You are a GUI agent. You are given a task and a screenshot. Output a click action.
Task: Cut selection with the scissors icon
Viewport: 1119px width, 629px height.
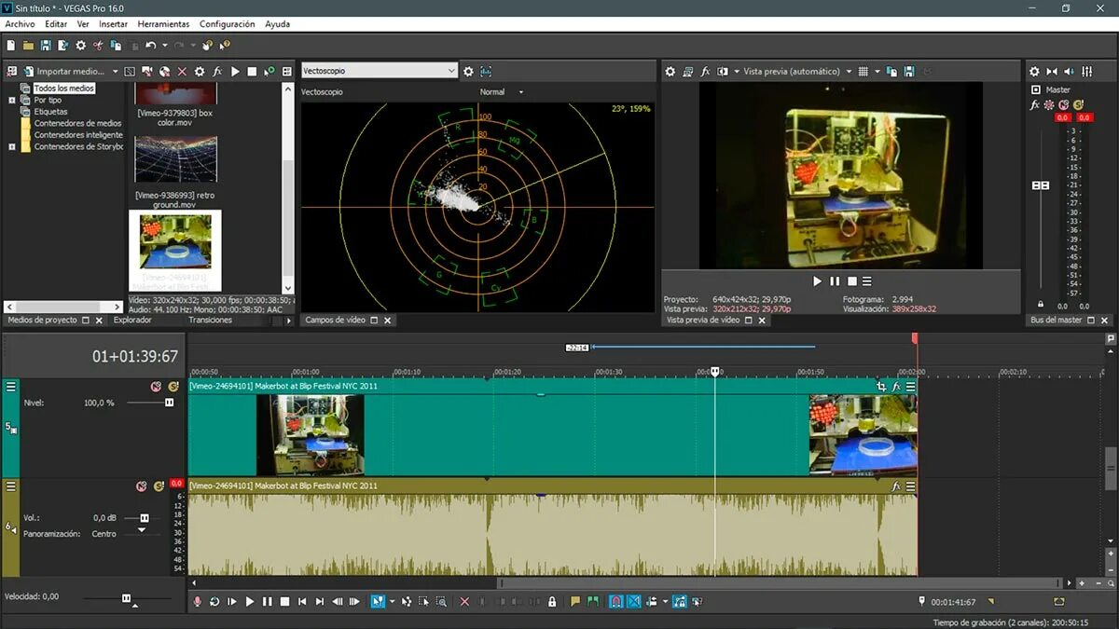tap(98, 45)
